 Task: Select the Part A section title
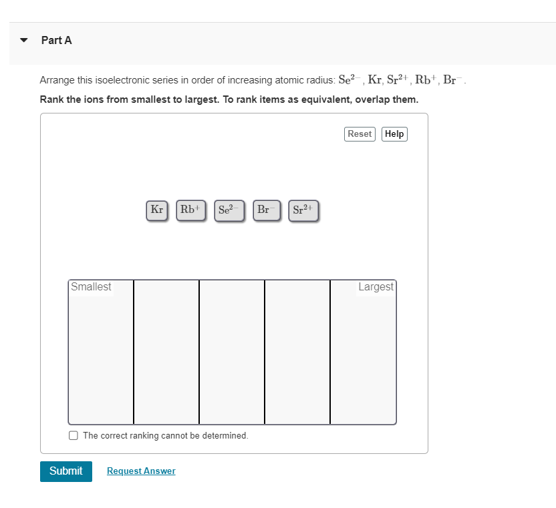tap(57, 40)
